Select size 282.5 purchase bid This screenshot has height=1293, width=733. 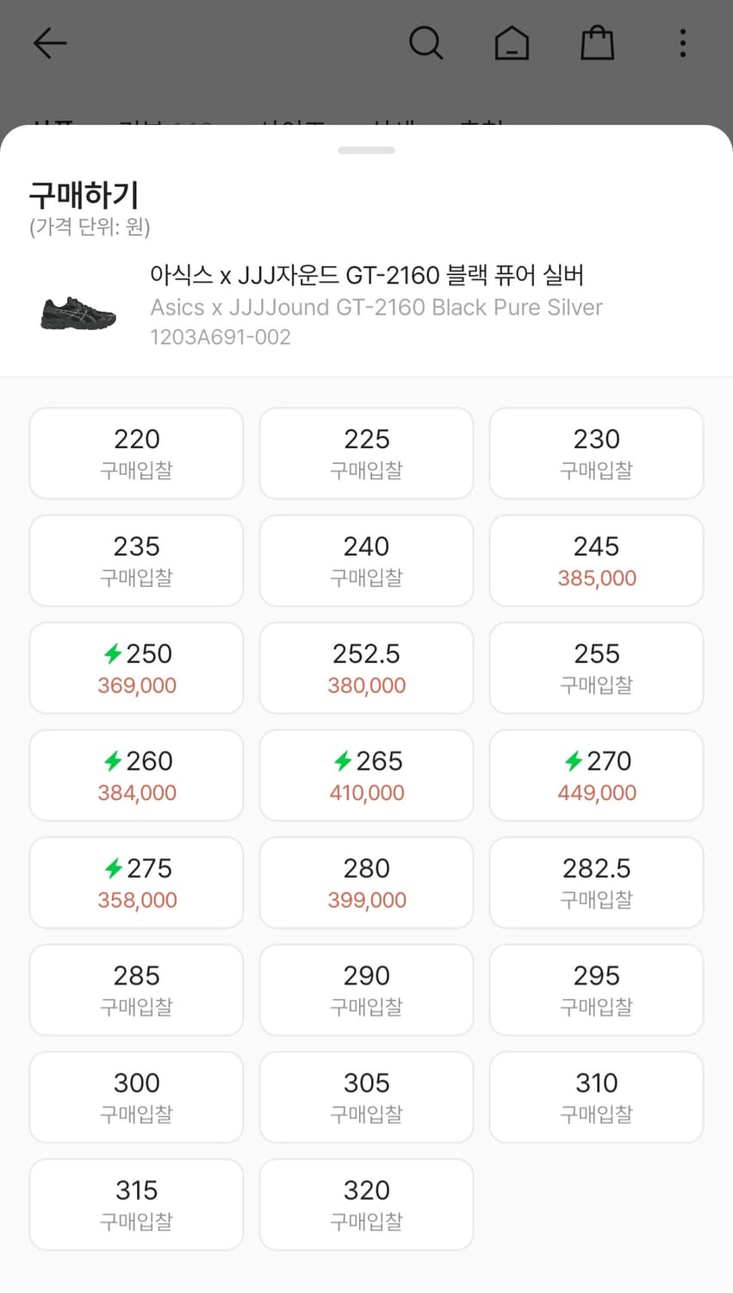(x=597, y=883)
